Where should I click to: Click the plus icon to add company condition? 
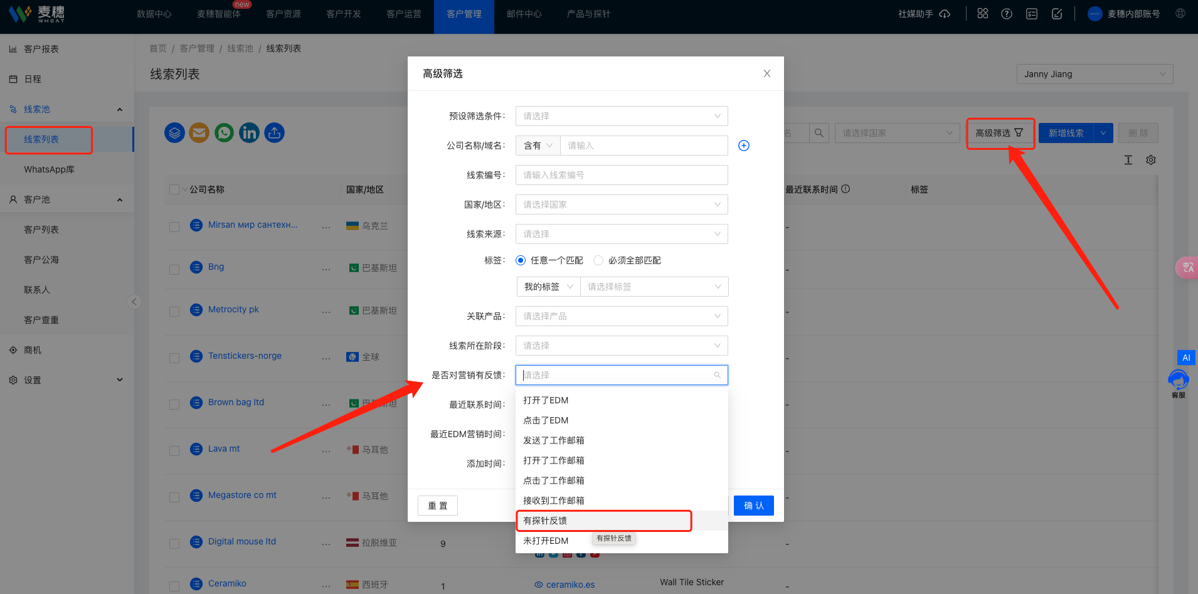(x=744, y=146)
